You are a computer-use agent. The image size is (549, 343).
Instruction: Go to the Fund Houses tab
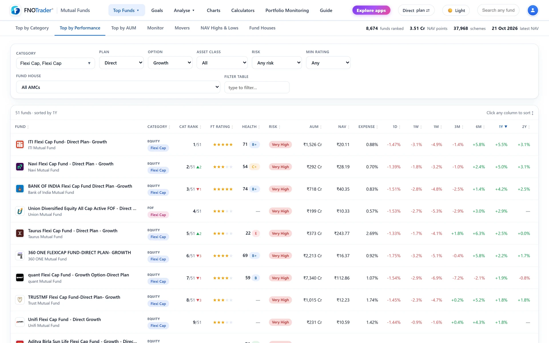(x=262, y=28)
